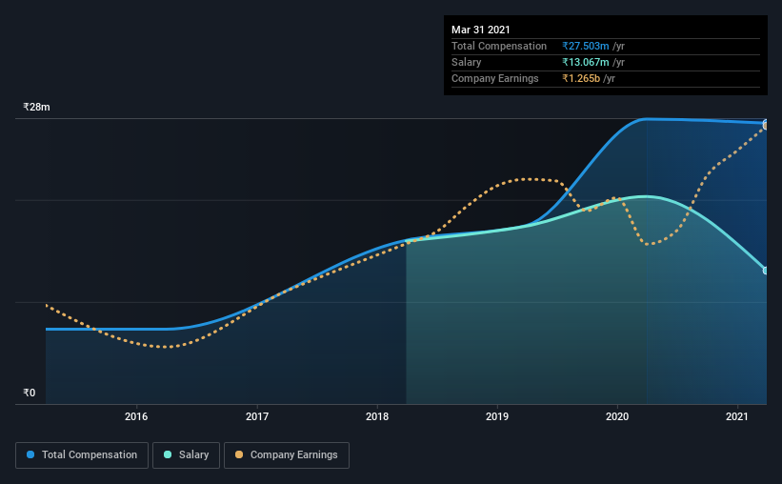Viewport: 782px width, 484px height.
Task: Click the ₹13.067m salary value in tooltip
Action: tap(586, 62)
